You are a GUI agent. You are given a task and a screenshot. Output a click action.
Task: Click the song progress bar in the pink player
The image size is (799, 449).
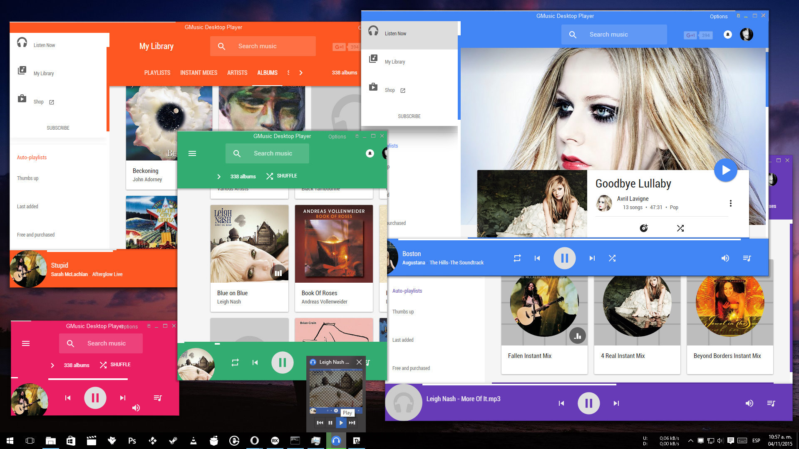88,379
